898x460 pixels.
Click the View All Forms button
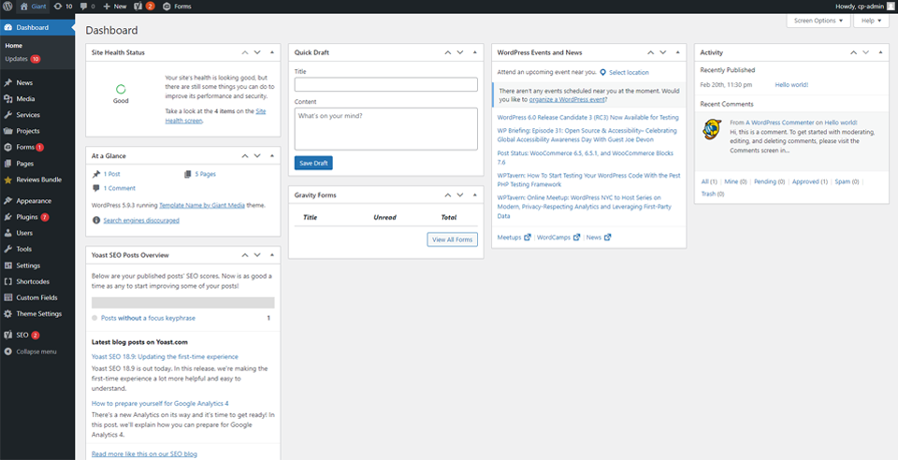click(x=452, y=239)
